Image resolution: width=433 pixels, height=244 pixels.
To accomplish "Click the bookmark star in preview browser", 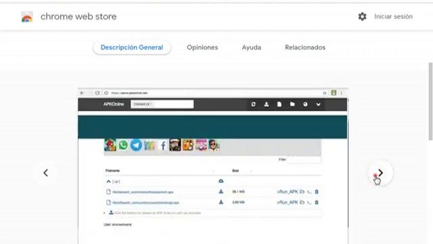I will tap(325, 93).
